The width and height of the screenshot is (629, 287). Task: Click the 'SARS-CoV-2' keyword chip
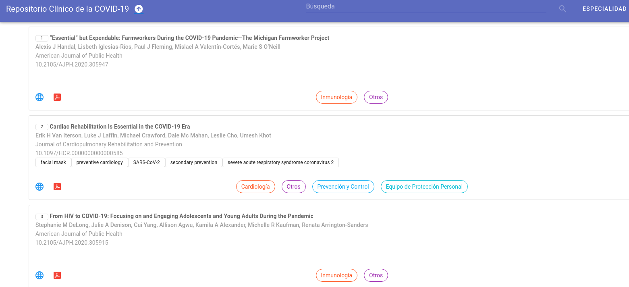pyautogui.click(x=146, y=162)
